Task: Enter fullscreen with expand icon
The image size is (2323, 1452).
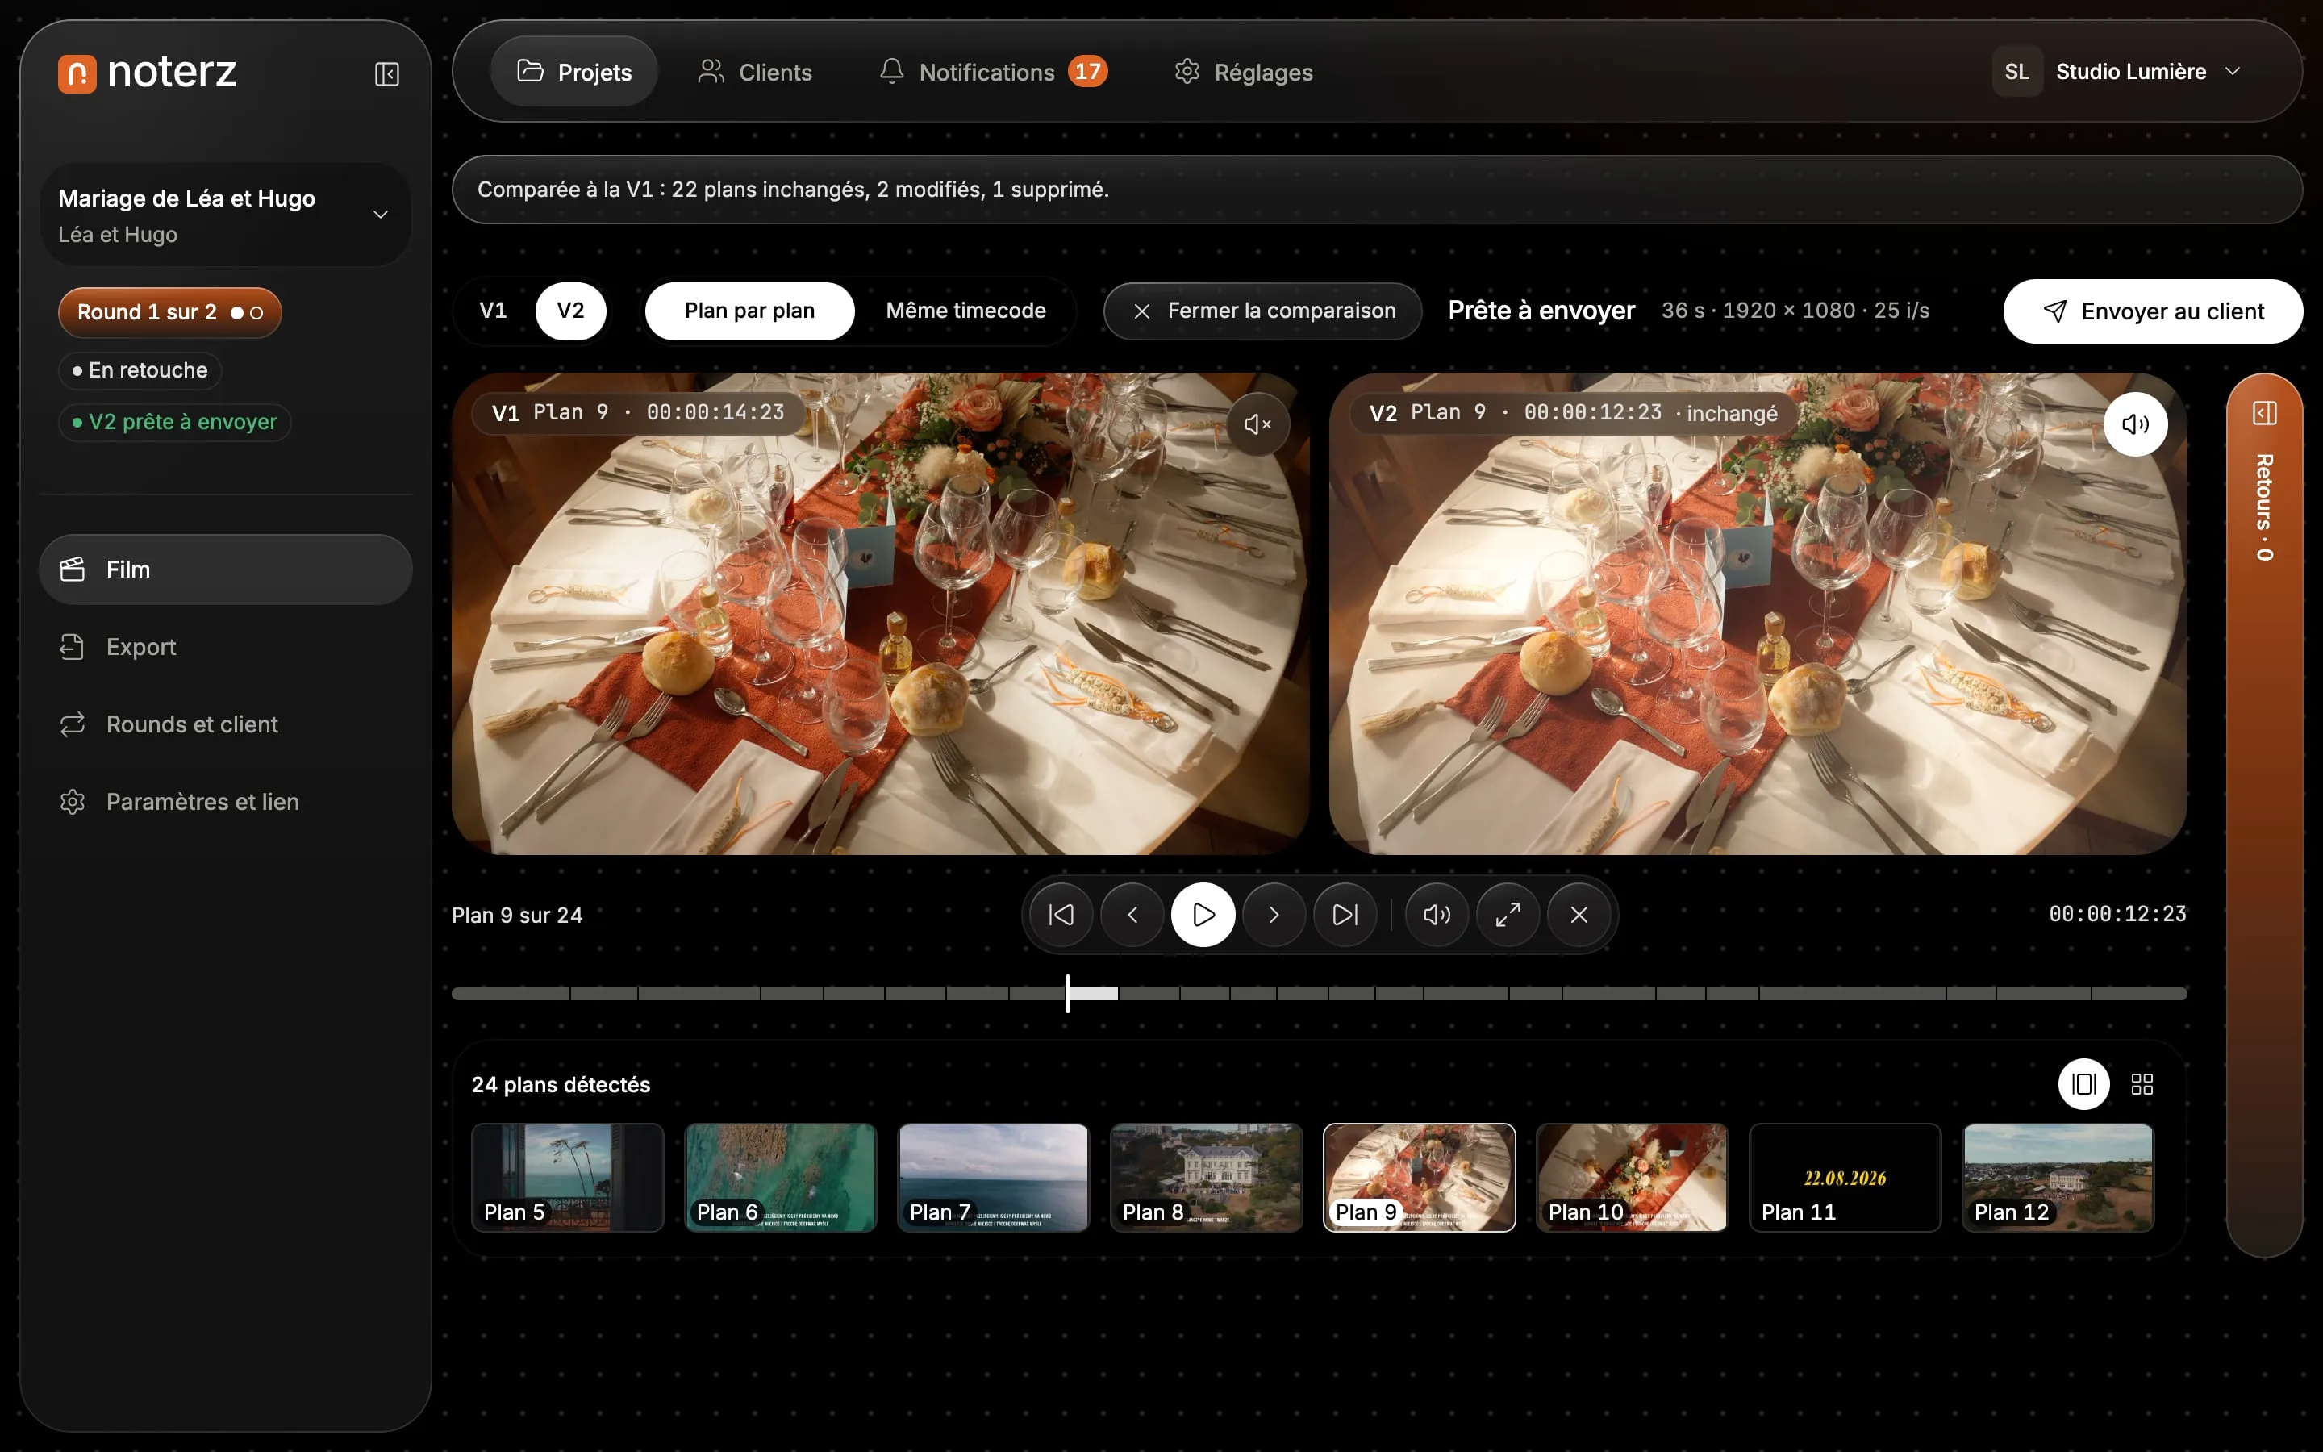Action: click(1508, 914)
